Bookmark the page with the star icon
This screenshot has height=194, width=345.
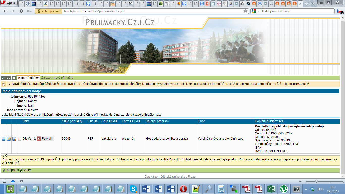pyautogui.click(x=245, y=11)
